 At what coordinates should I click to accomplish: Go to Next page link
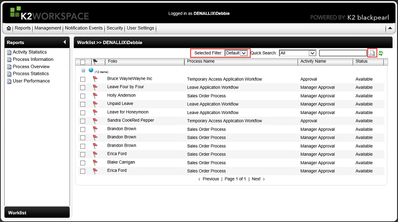pyautogui.click(x=256, y=179)
